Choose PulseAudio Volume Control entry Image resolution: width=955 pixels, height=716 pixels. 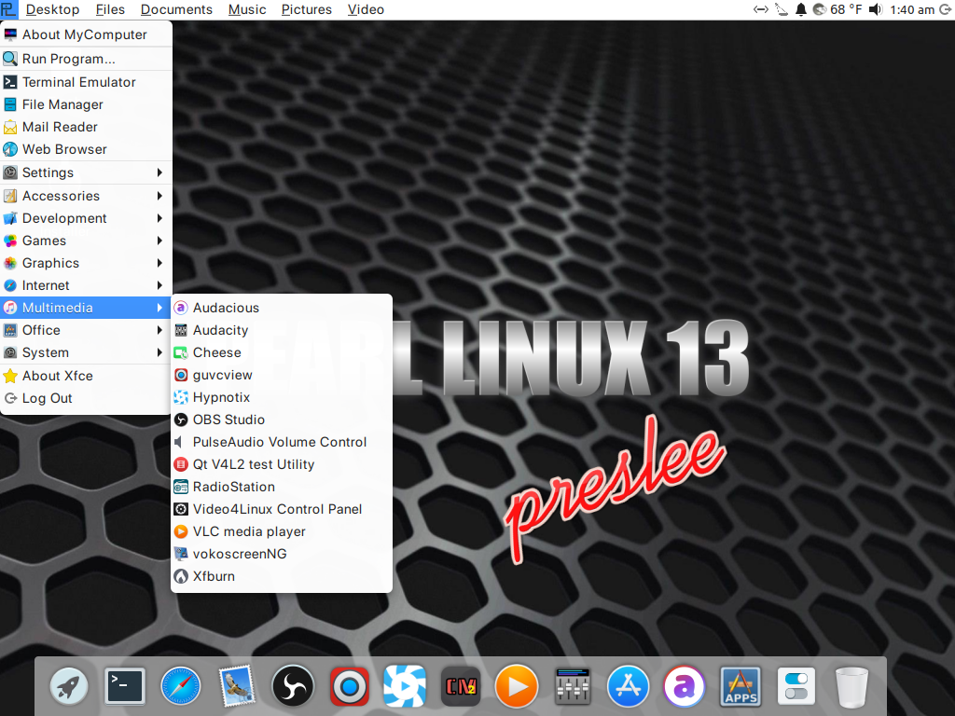pos(279,442)
